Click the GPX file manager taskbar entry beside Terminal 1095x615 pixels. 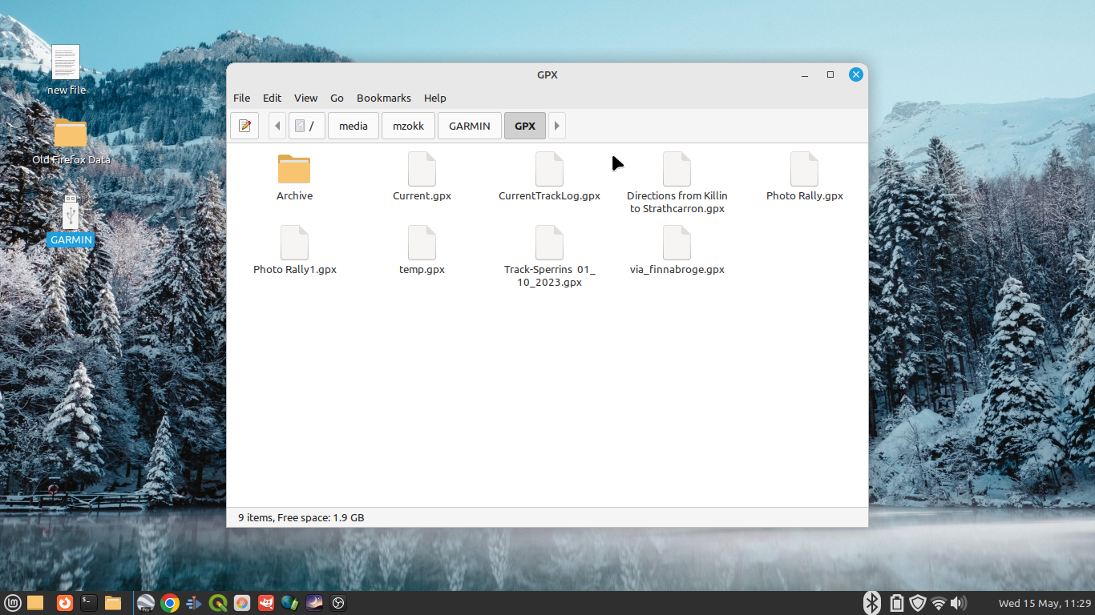coord(113,603)
